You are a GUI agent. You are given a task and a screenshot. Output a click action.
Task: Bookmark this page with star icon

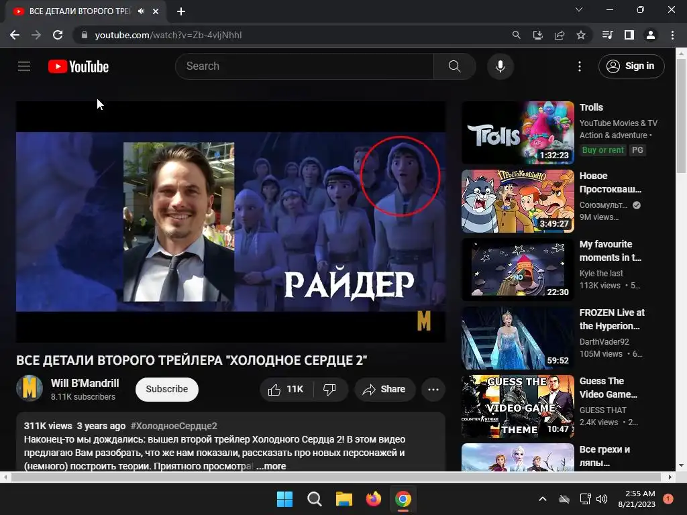581,35
